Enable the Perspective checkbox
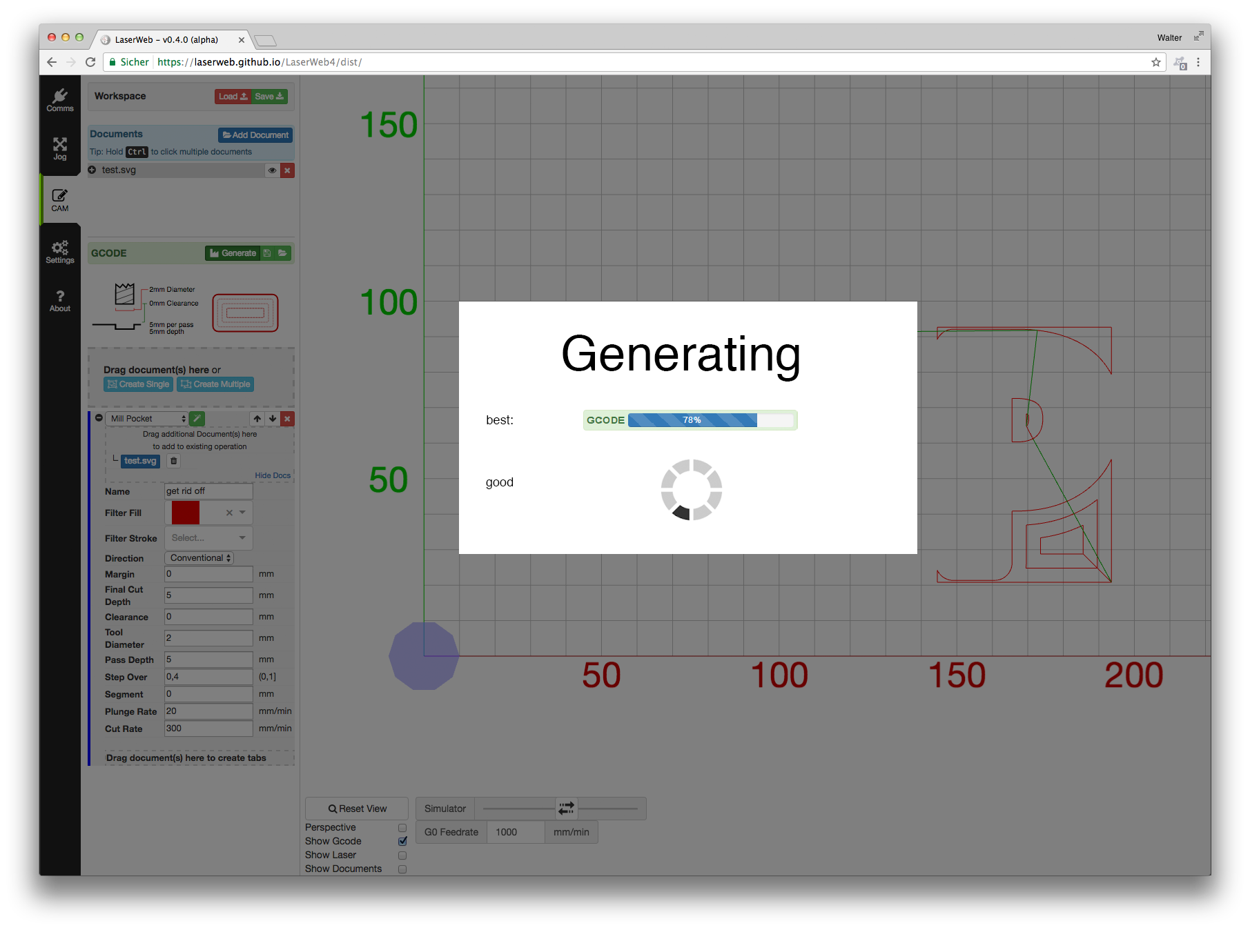The height and width of the screenshot is (930, 1250). click(x=402, y=828)
